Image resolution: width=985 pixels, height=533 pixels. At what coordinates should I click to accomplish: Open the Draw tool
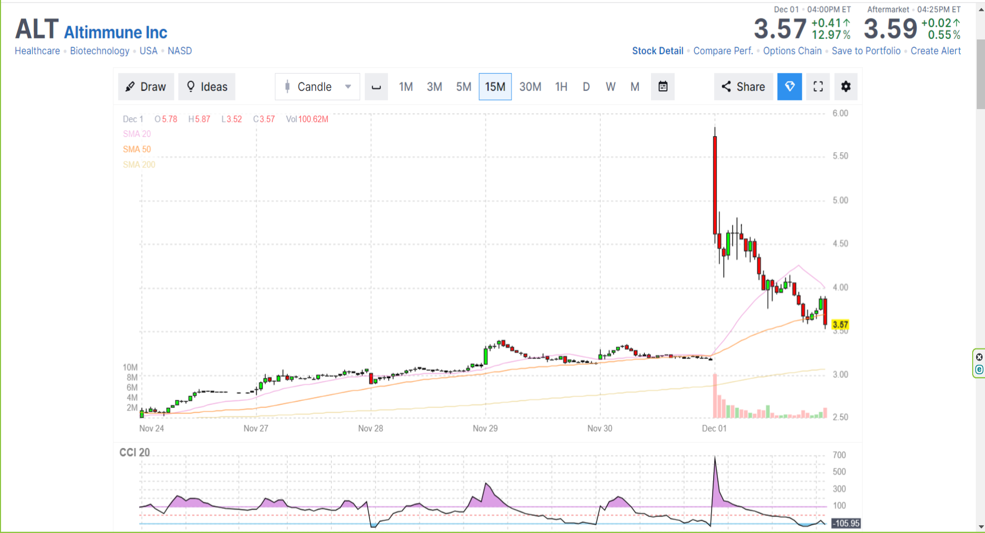click(x=146, y=87)
